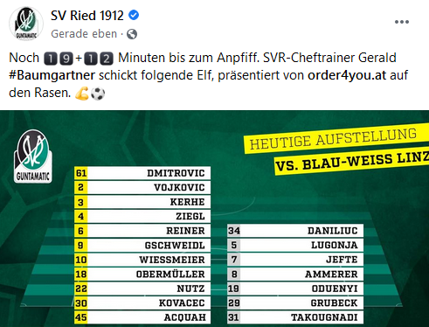This screenshot has height=327, width=429.
Task: Open the three-dot post options menu
Action: coord(402,22)
